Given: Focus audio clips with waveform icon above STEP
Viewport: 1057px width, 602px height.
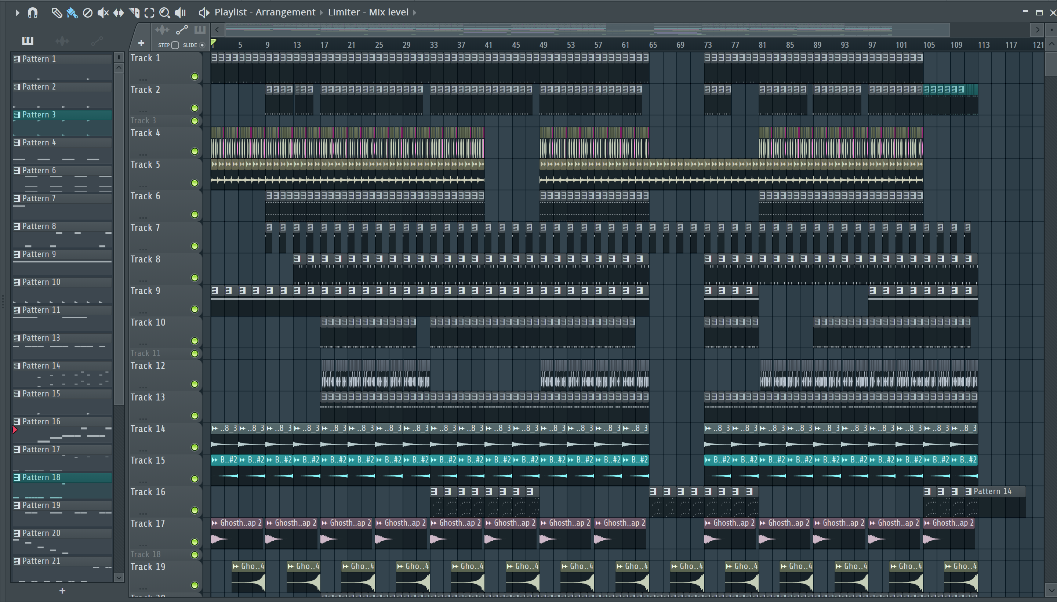Looking at the screenshot, I should pyautogui.click(x=162, y=30).
